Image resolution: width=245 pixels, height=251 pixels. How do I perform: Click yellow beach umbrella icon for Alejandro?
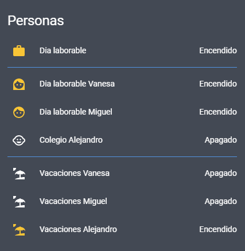pos(19,230)
